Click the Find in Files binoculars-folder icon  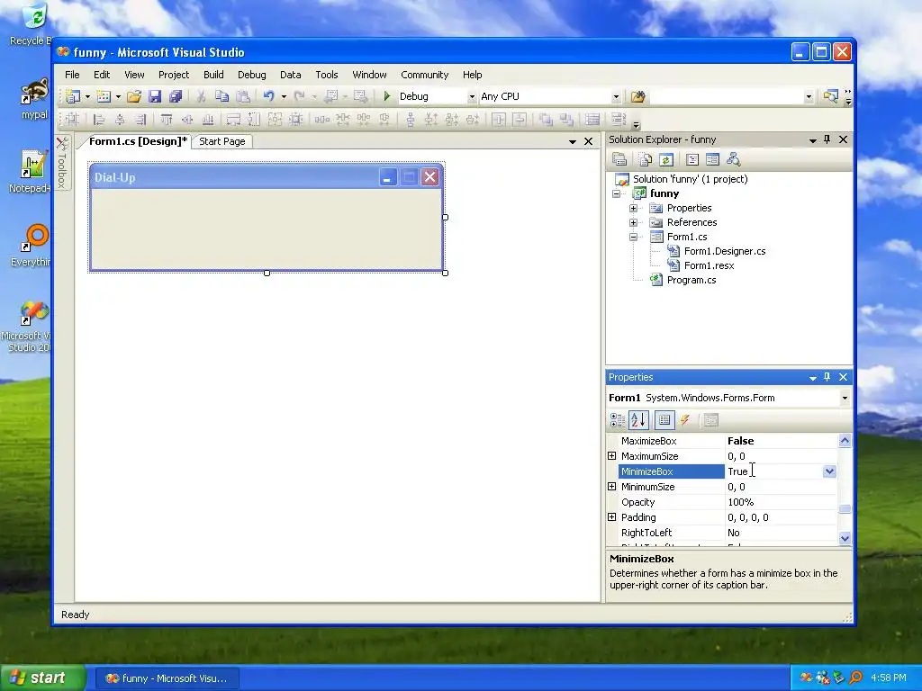click(638, 96)
